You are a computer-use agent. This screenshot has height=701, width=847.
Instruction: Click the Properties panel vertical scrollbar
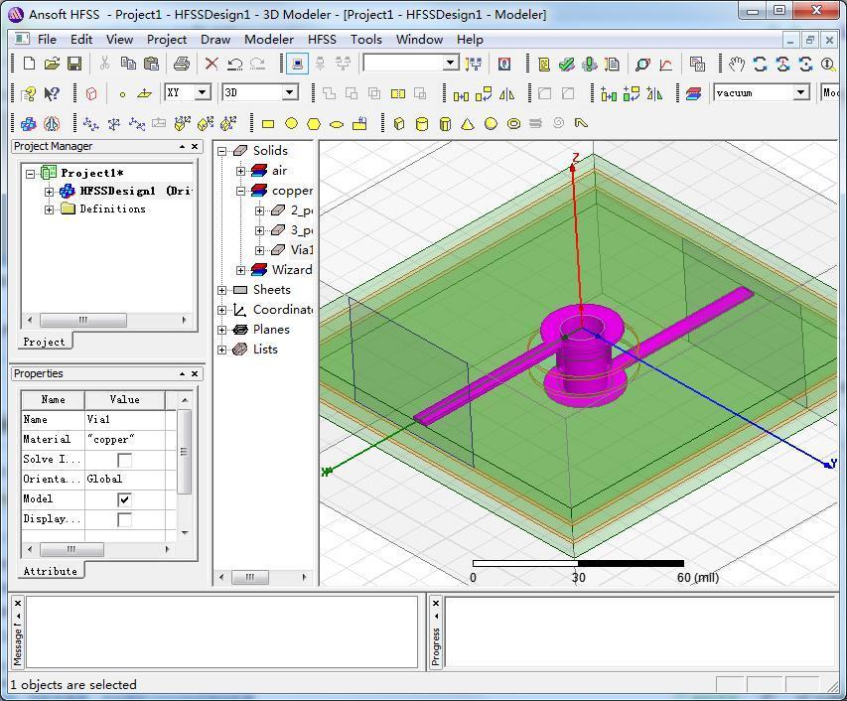click(185, 452)
